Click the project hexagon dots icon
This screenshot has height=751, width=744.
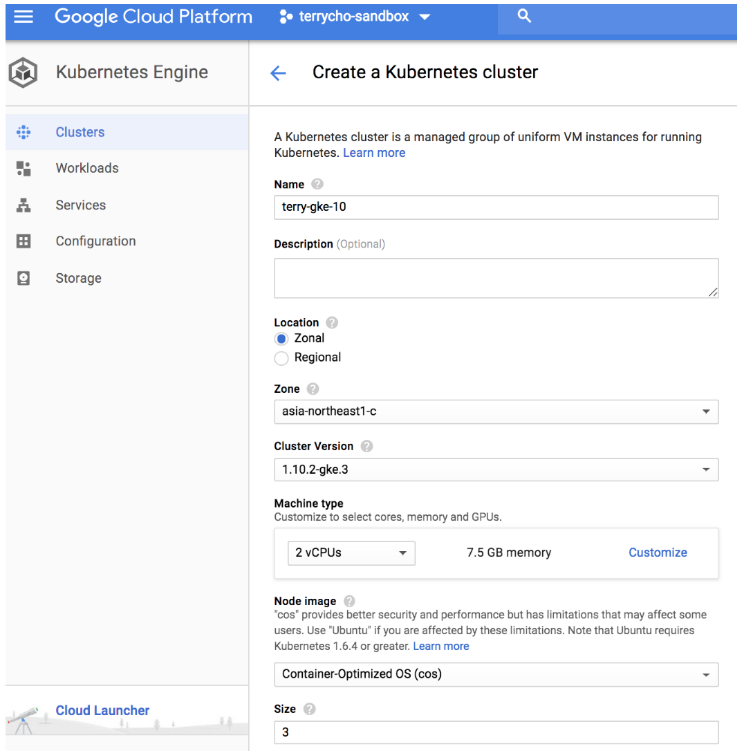click(286, 17)
